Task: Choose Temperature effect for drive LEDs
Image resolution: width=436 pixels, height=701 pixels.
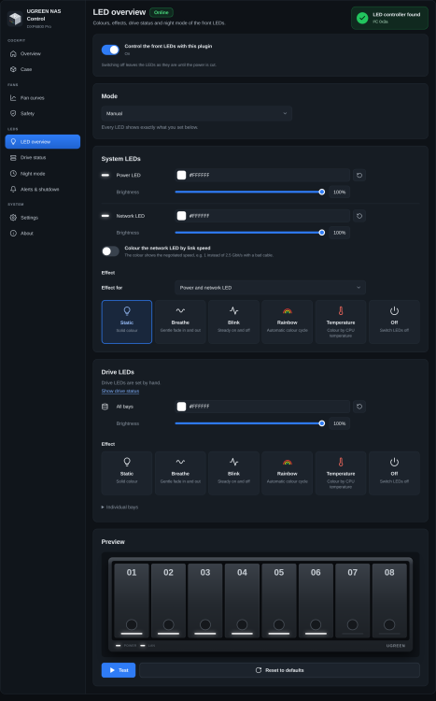Action: point(341,473)
